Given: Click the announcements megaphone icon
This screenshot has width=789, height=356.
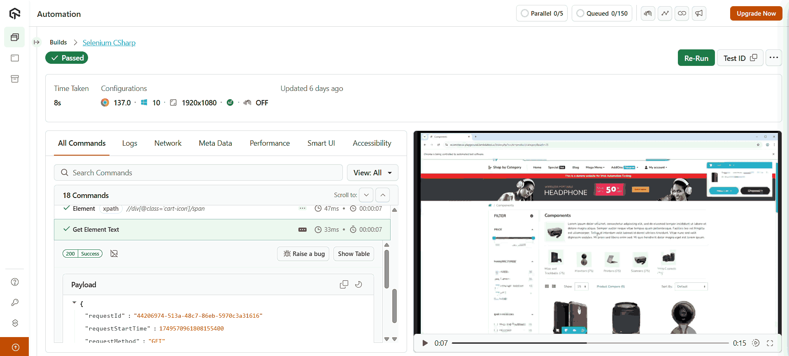Looking at the screenshot, I should click(x=699, y=13).
